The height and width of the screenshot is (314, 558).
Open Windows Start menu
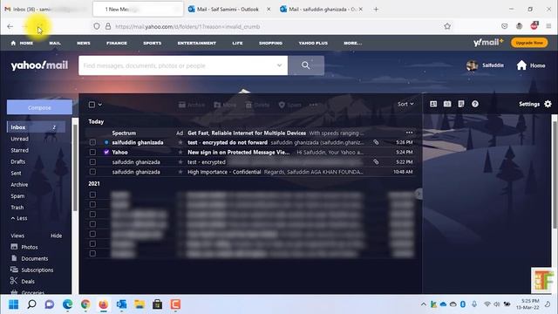(x=14, y=304)
